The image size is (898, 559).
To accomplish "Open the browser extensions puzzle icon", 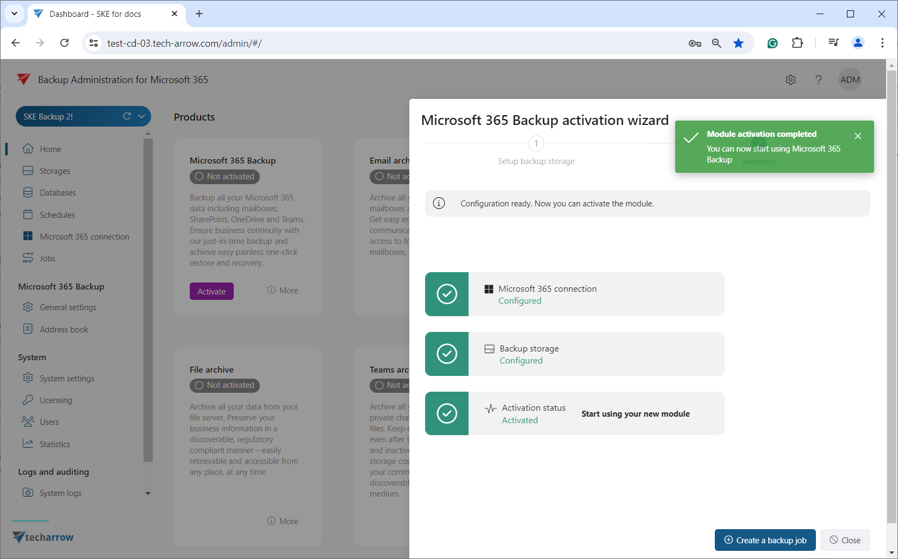I will (797, 43).
